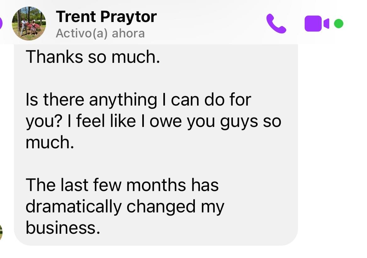This screenshot has height=258, width=367.
Task: Click the small sender avatar beside the message bubble
Action: point(1,232)
